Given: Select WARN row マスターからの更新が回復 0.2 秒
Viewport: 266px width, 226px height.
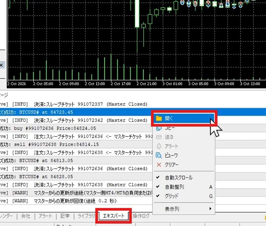Looking at the screenshot, I should point(76,201).
